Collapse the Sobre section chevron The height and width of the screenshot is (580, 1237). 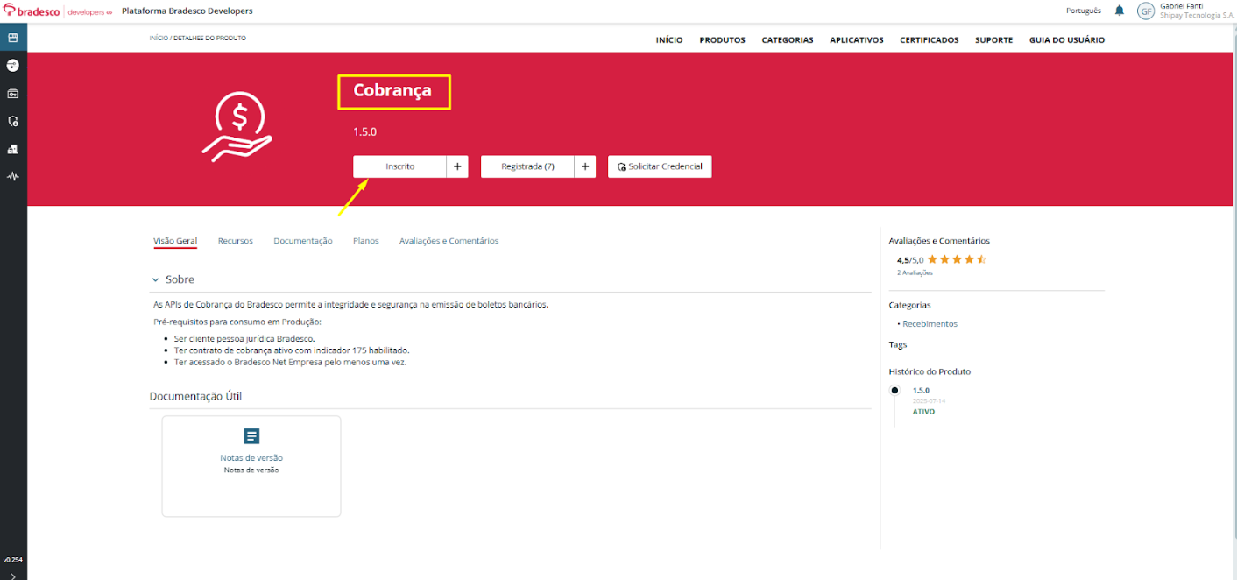tap(155, 279)
